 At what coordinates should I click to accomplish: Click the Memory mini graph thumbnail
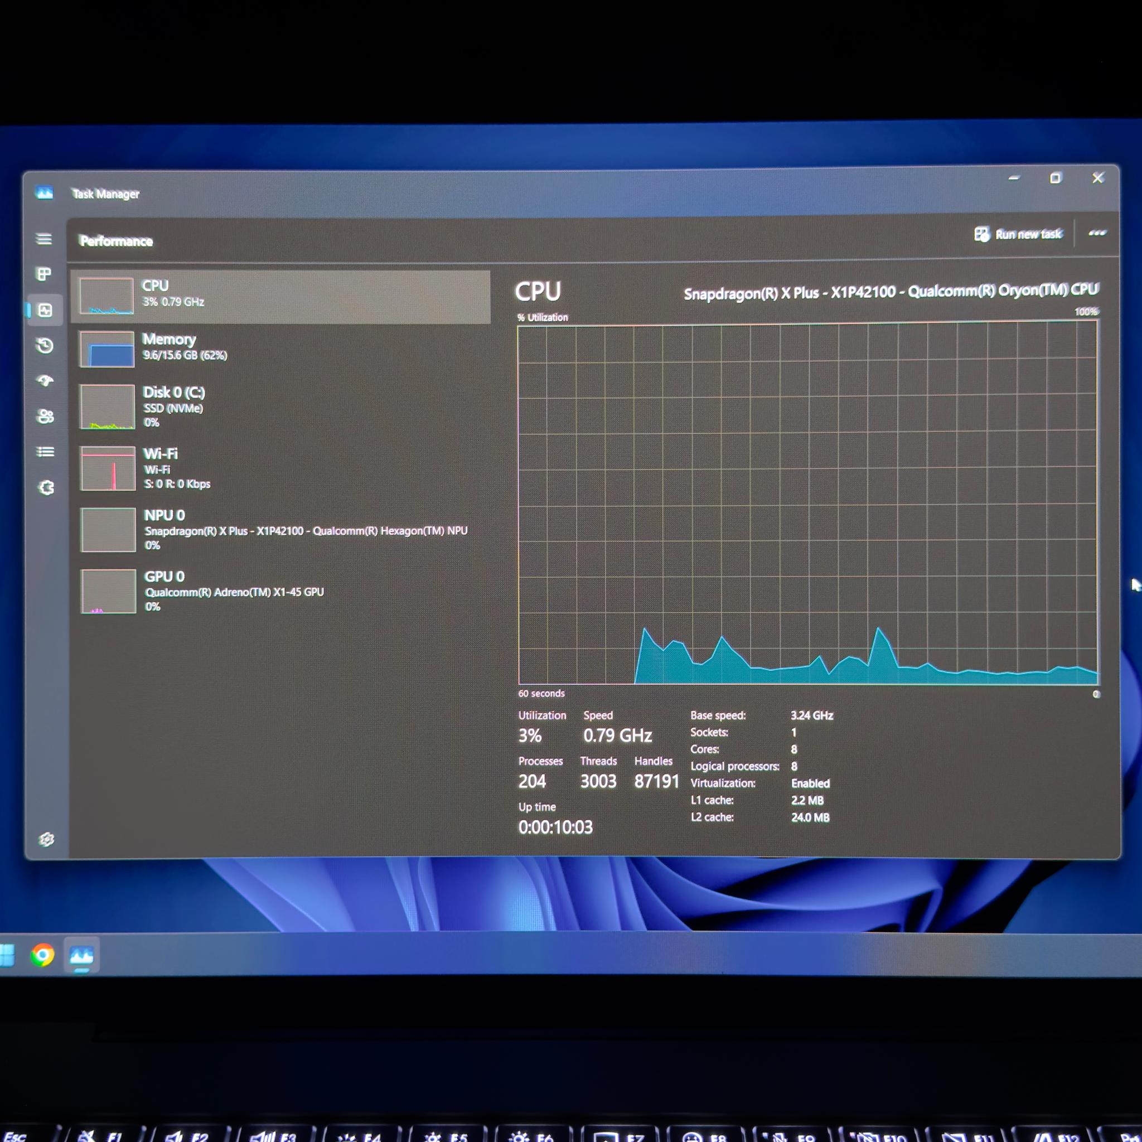click(107, 349)
